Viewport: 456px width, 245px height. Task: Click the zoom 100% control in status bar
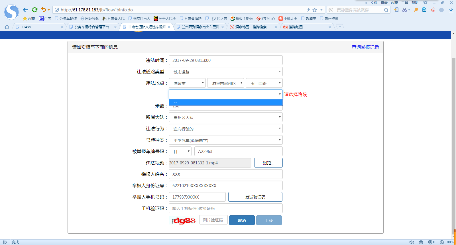(x=447, y=242)
